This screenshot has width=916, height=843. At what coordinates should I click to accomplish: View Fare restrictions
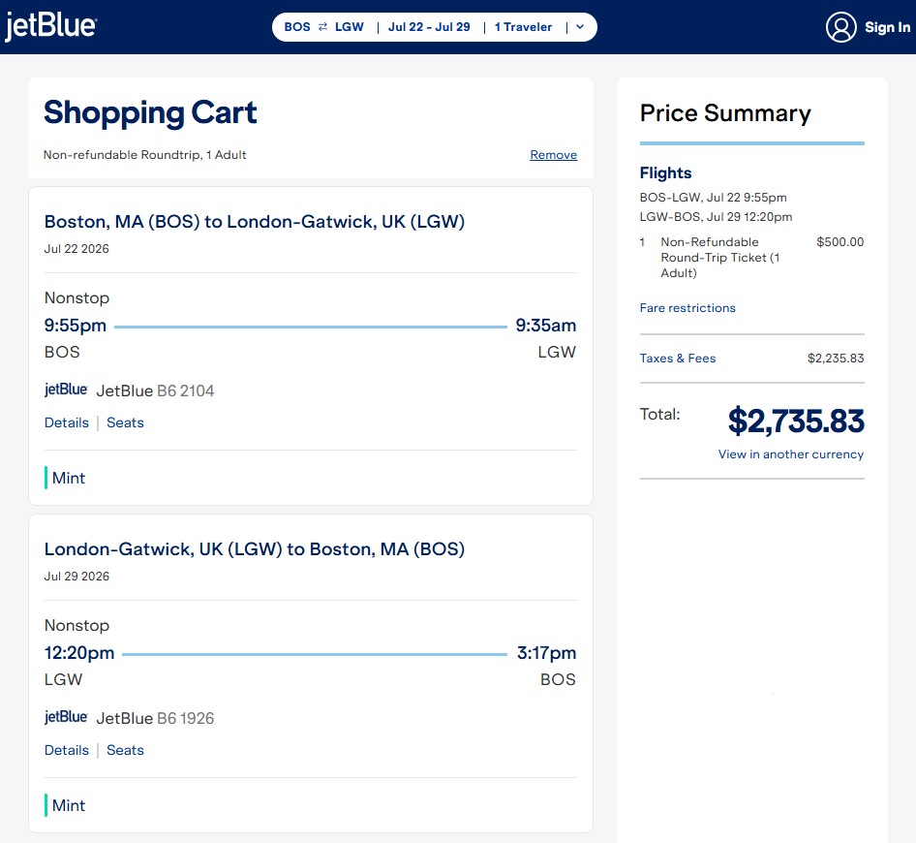pos(687,308)
